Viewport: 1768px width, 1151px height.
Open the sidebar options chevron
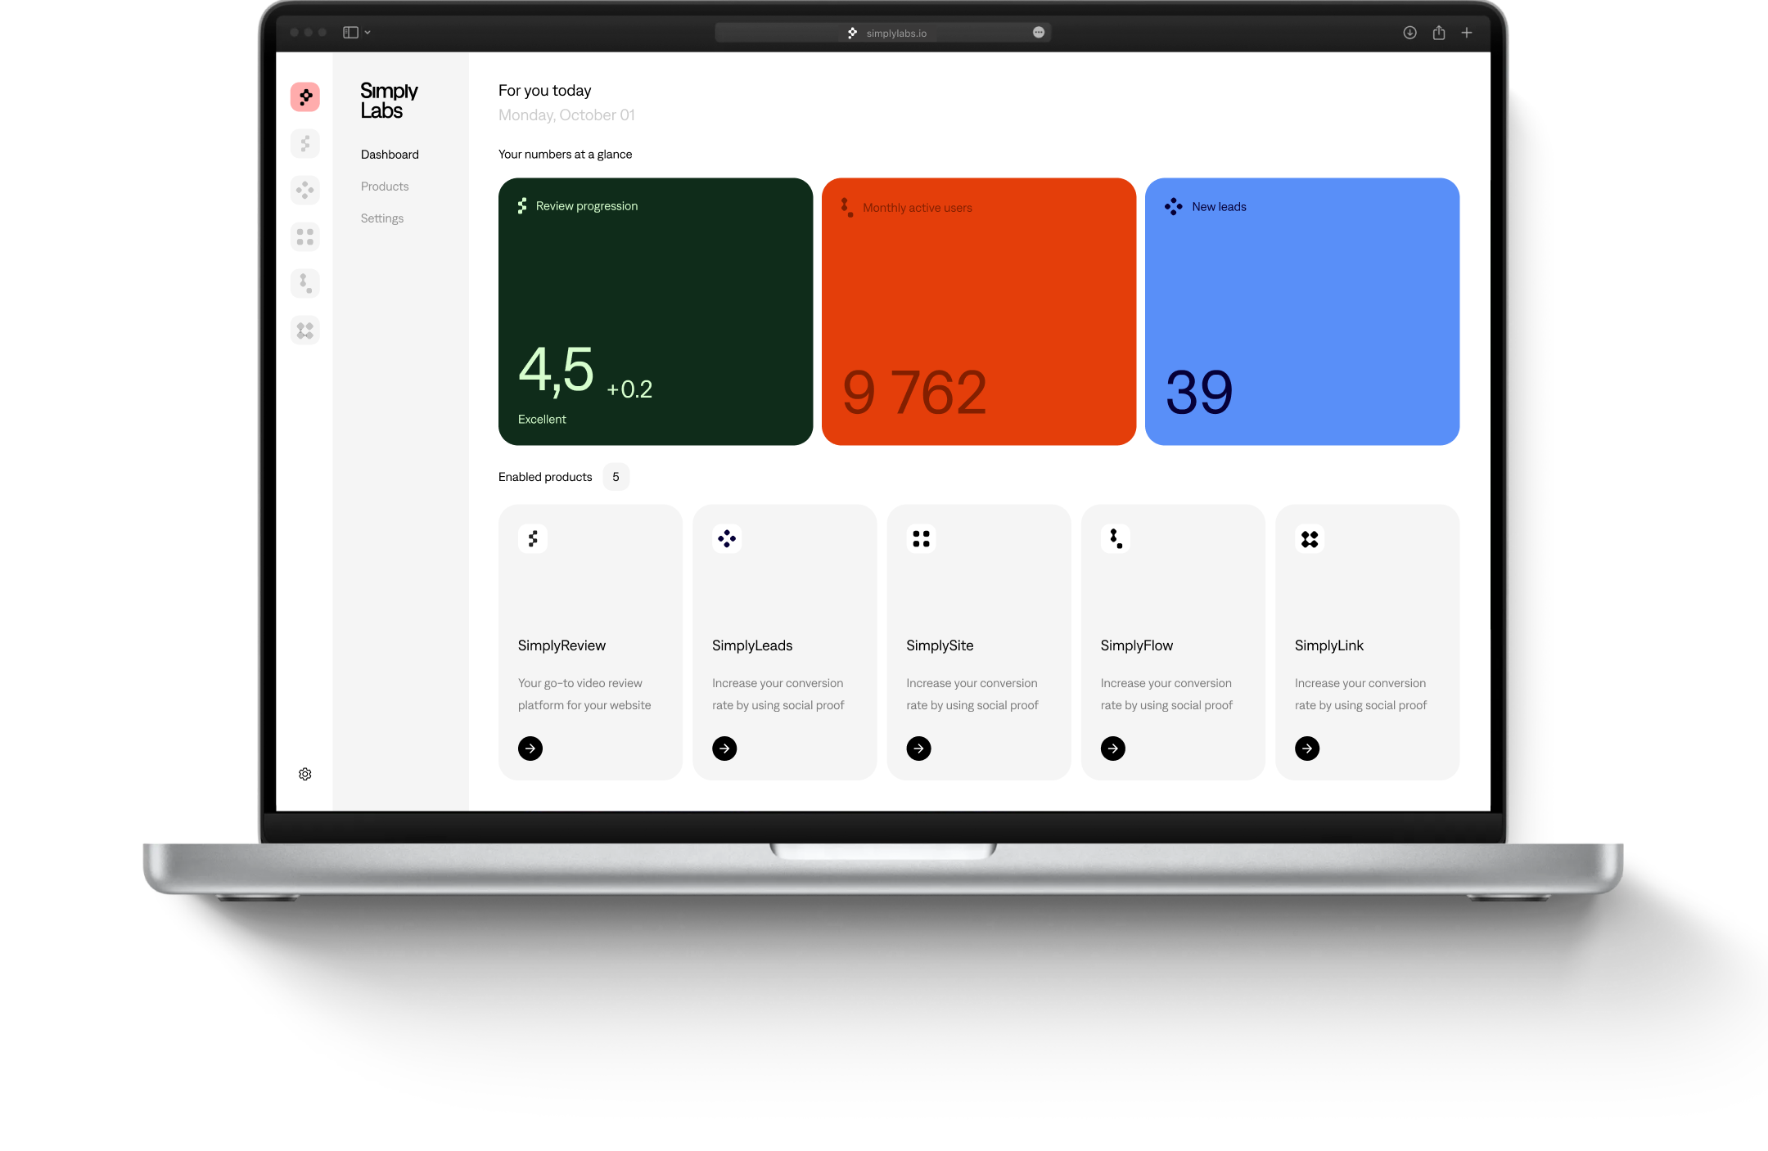(x=368, y=32)
